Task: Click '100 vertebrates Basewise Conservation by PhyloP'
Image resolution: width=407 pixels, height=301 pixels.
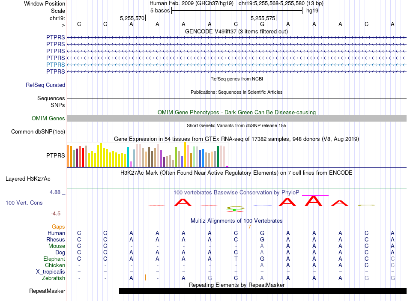Action: (x=236, y=193)
